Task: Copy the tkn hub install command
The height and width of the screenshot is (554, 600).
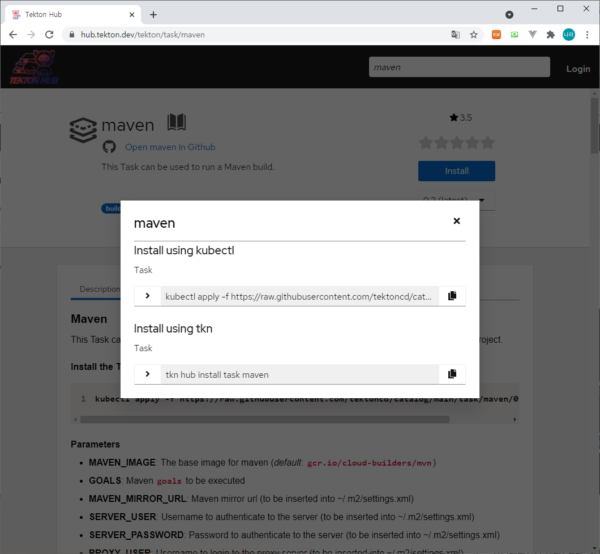Action: 452,374
